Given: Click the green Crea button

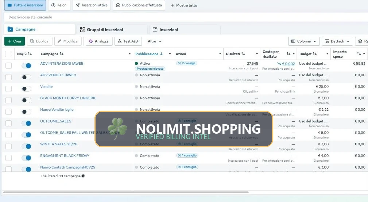Looking at the screenshot, I should [14, 41].
